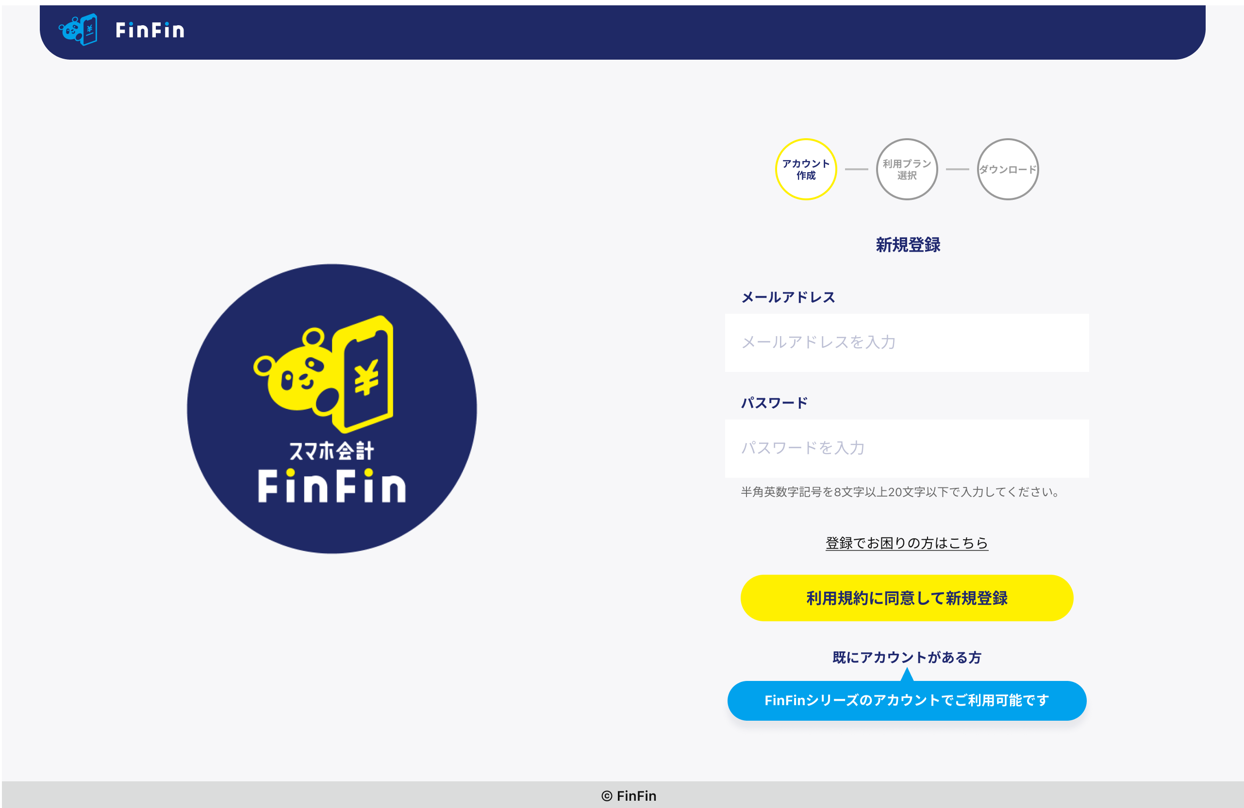Click the blue FinFinシリーズのアカウント tooltip bubble
Screen dimensions: 1244x808
coord(907,700)
